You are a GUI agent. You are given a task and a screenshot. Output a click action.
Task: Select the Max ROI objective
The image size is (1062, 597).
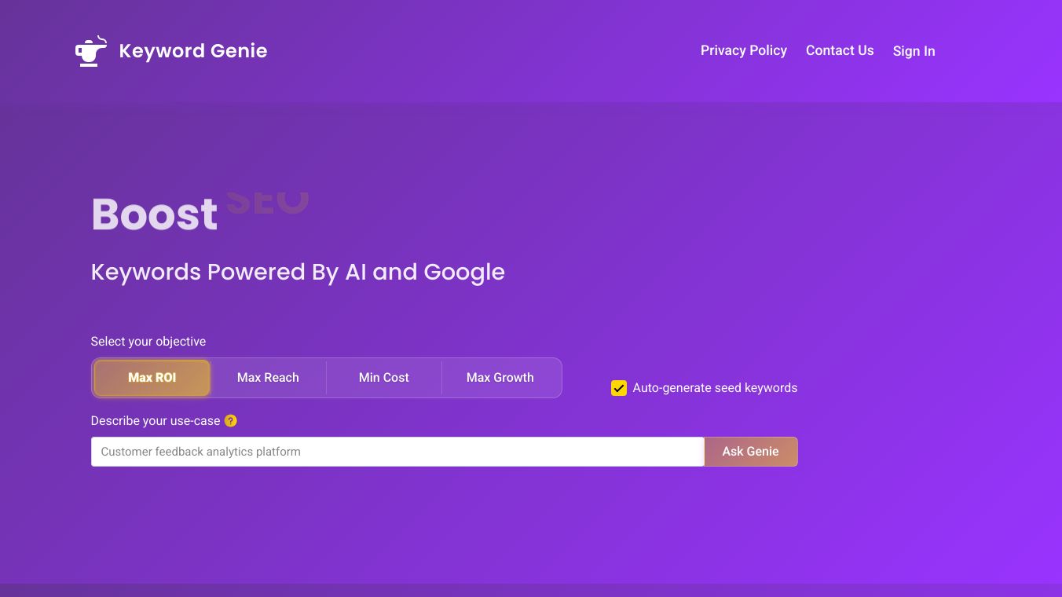pyautogui.click(x=152, y=378)
